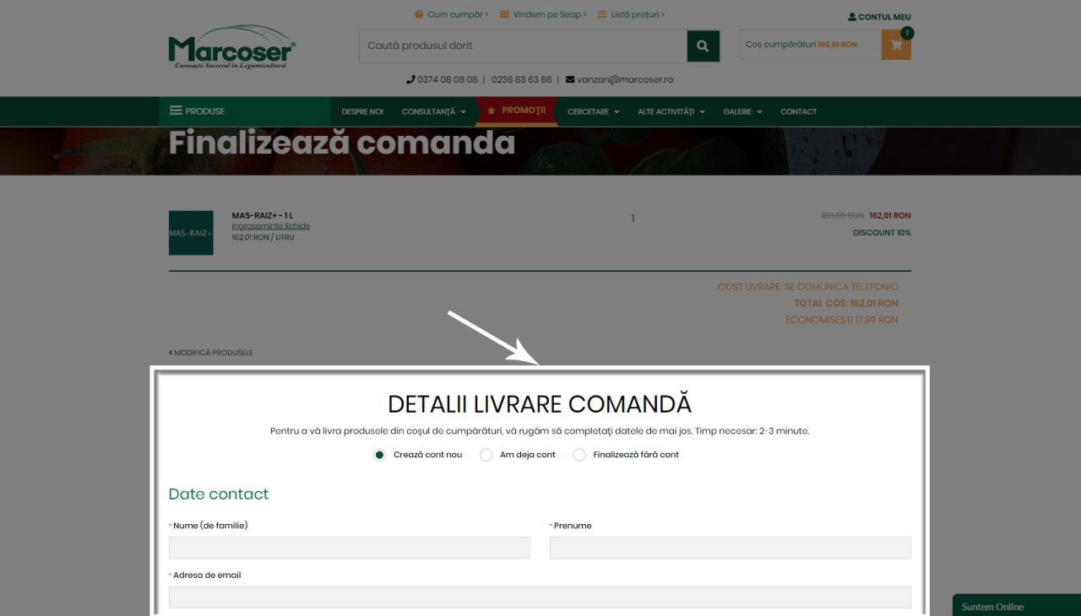The image size is (1081, 616).
Task: Expand the CONSULTANȚĂ dropdown menu
Action: point(433,111)
